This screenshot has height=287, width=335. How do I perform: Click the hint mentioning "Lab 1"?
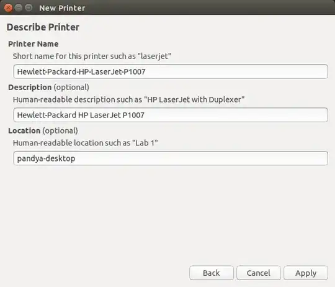[x=85, y=143]
